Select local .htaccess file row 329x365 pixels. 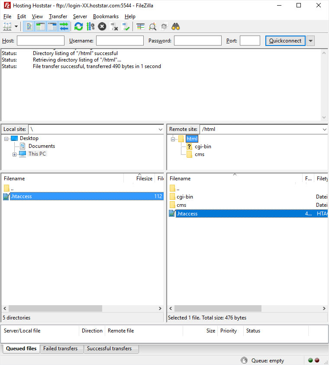(x=83, y=196)
